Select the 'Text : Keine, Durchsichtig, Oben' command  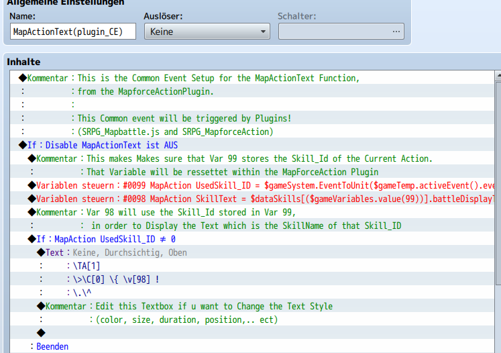pos(252,252)
